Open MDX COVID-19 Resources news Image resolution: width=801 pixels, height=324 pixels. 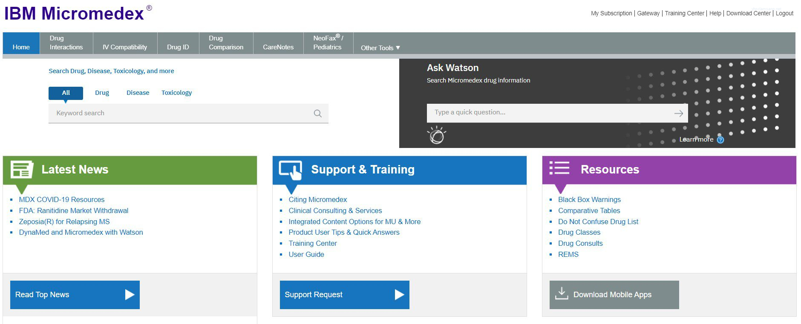click(x=62, y=199)
